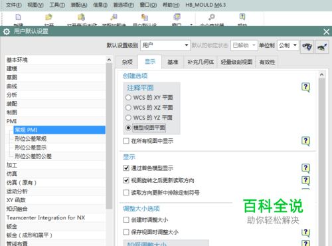Switch to the 补充几何体 tab
This screenshot has width=332, height=246.
[201, 62]
